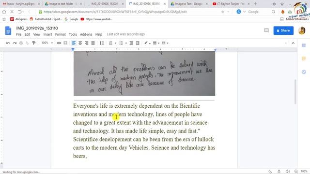Open the border dash dropdown
310x174 pixels.
(165, 43)
